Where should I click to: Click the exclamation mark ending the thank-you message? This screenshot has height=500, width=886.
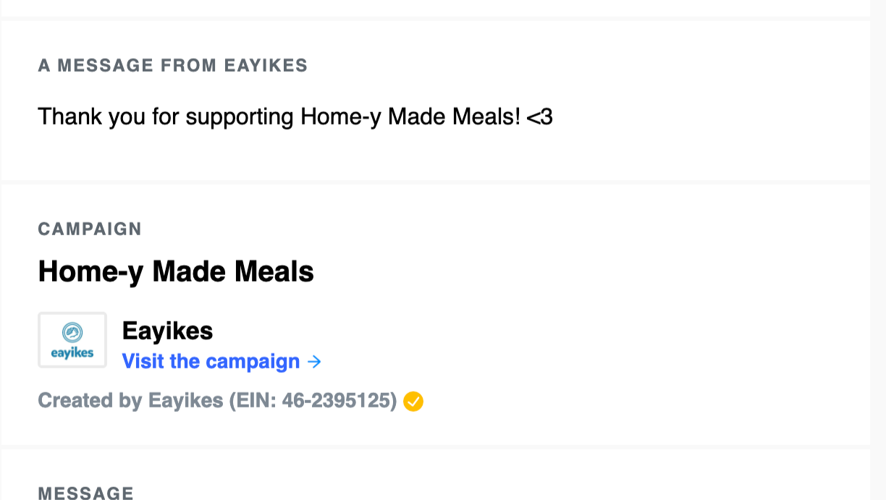tap(517, 116)
